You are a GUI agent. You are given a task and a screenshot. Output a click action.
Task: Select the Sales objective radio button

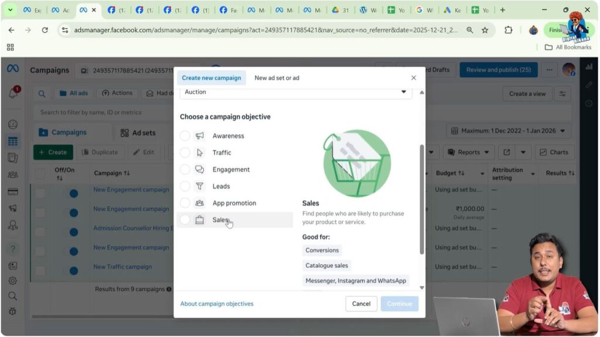click(x=185, y=220)
